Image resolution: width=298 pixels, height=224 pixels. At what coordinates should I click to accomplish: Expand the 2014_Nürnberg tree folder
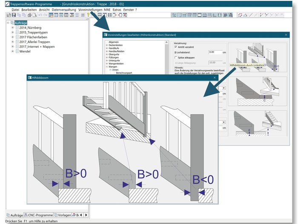tap(13, 27)
